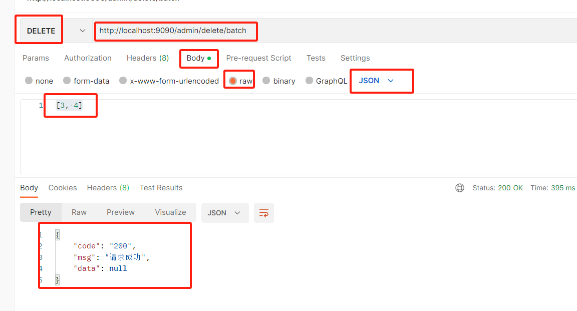Select the raw body radio button
The height and width of the screenshot is (311, 577).
232,81
